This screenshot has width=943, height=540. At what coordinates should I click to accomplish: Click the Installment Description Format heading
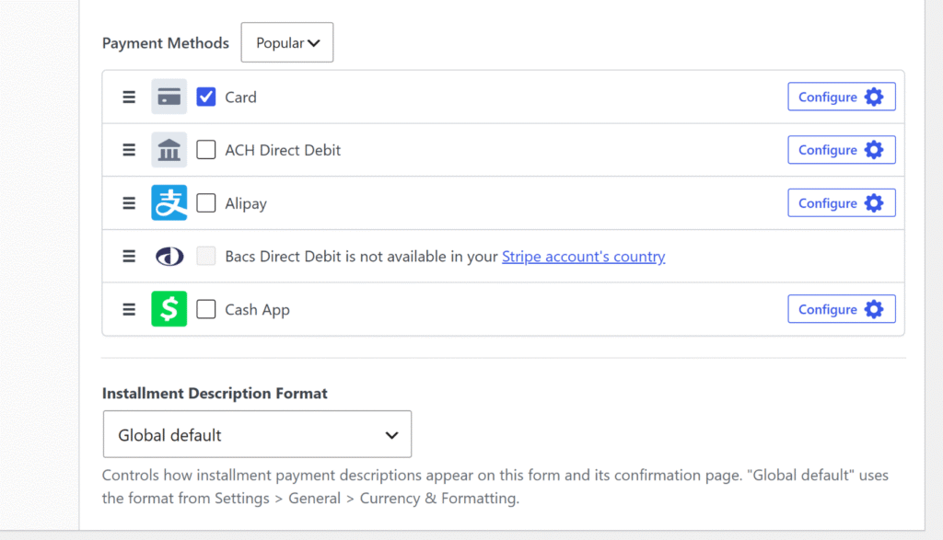coord(215,394)
